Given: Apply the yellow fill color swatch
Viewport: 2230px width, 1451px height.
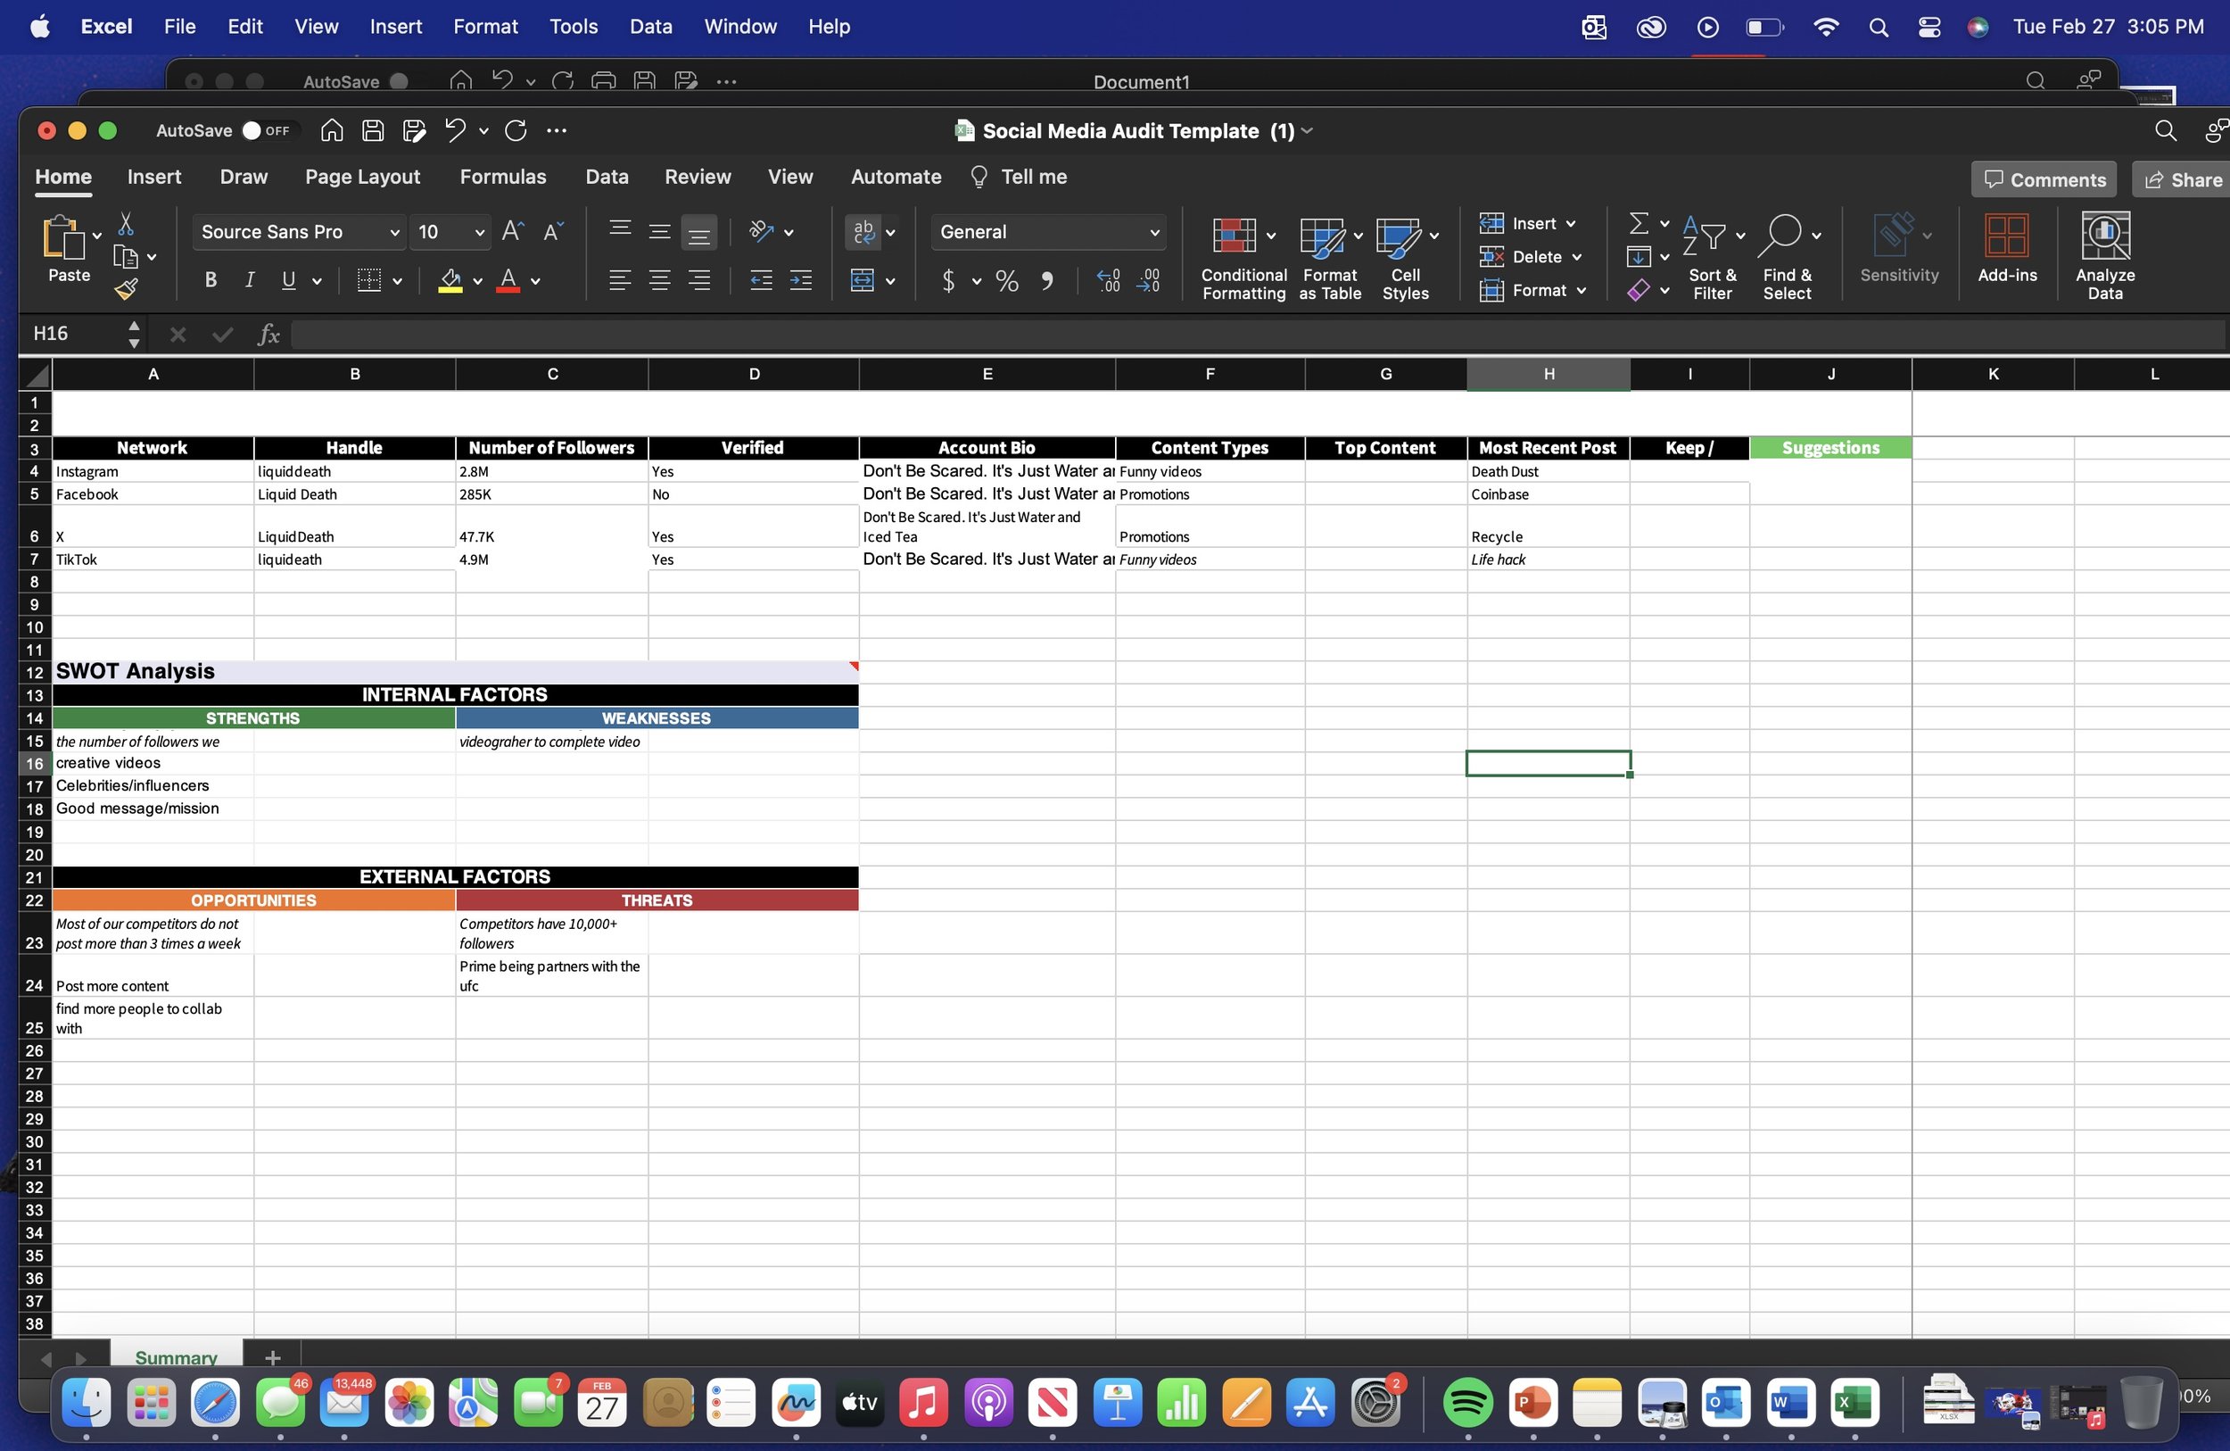Looking at the screenshot, I should (x=450, y=280).
